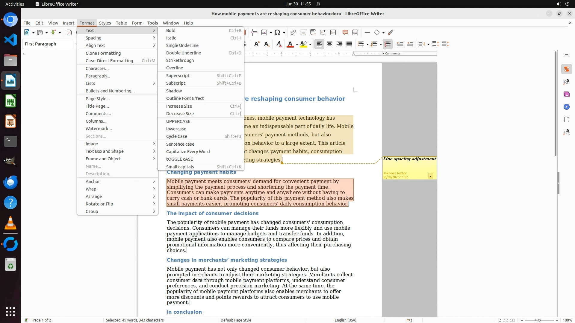This screenshot has height=323, width=575.
Task: Click the Paragraph... format option
Action: point(98,76)
